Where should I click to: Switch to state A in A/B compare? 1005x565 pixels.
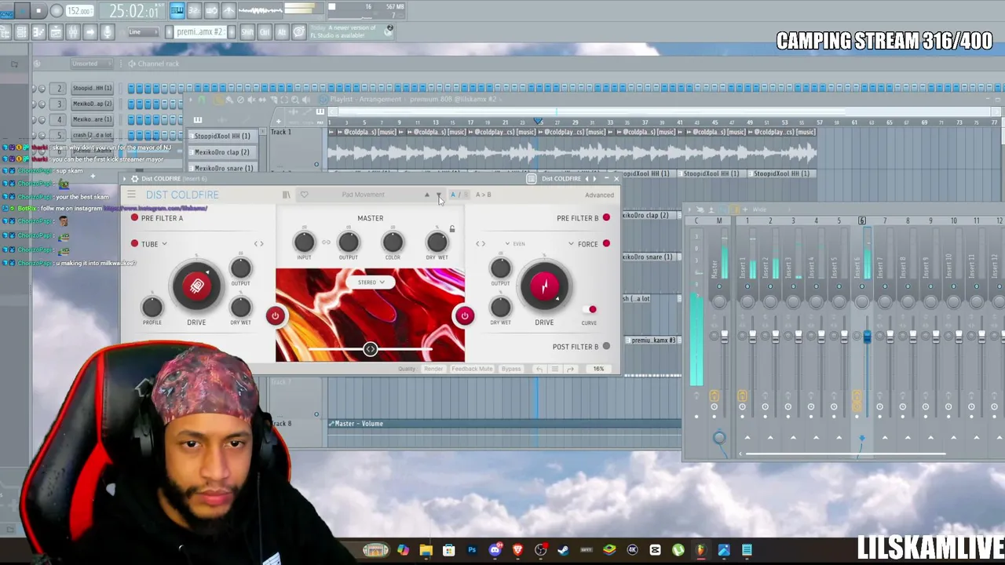click(453, 195)
